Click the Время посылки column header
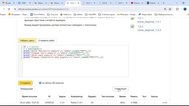The height and width of the screenshot is (106, 189). (x=30, y=97)
